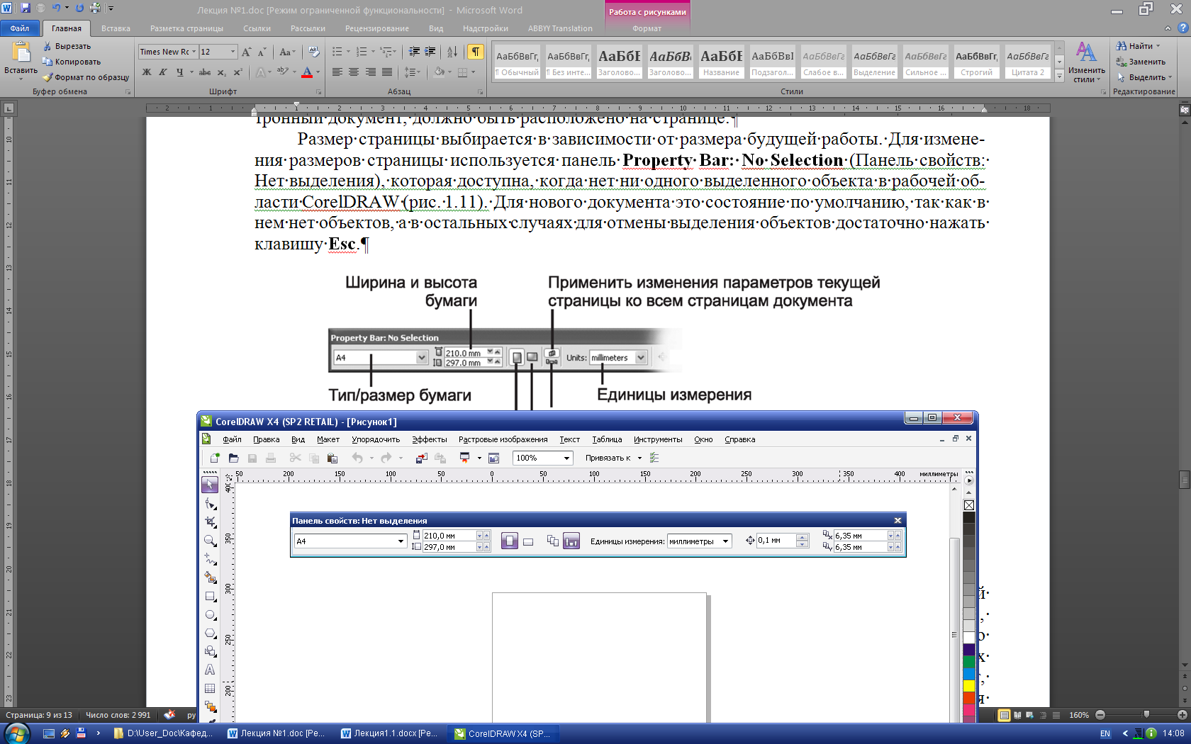Click Import icon in CorelDRAW toolbar

tap(421, 458)
